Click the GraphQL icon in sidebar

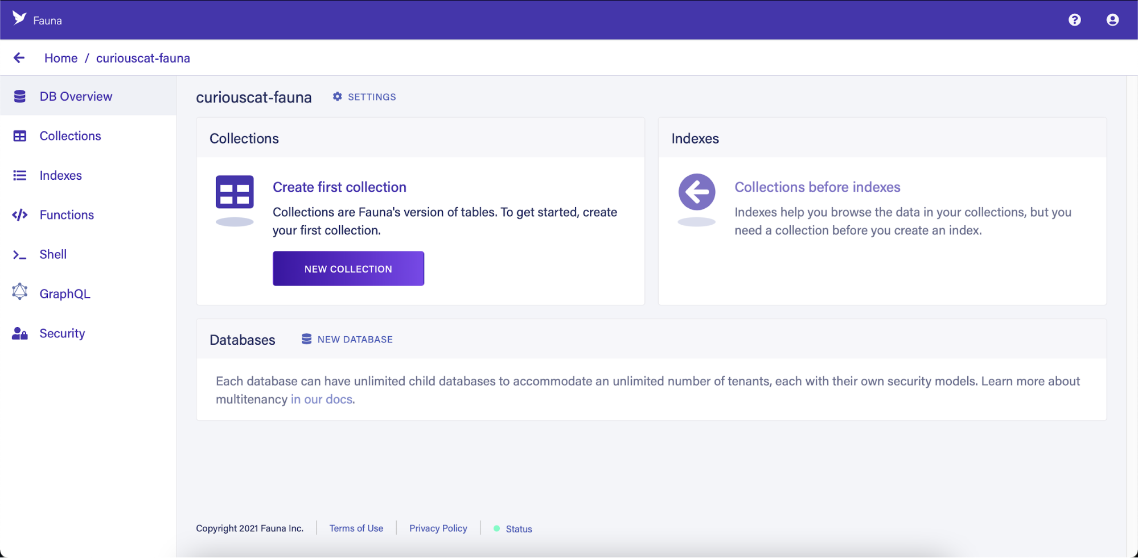pyautogui.click(x=20, y=292)
